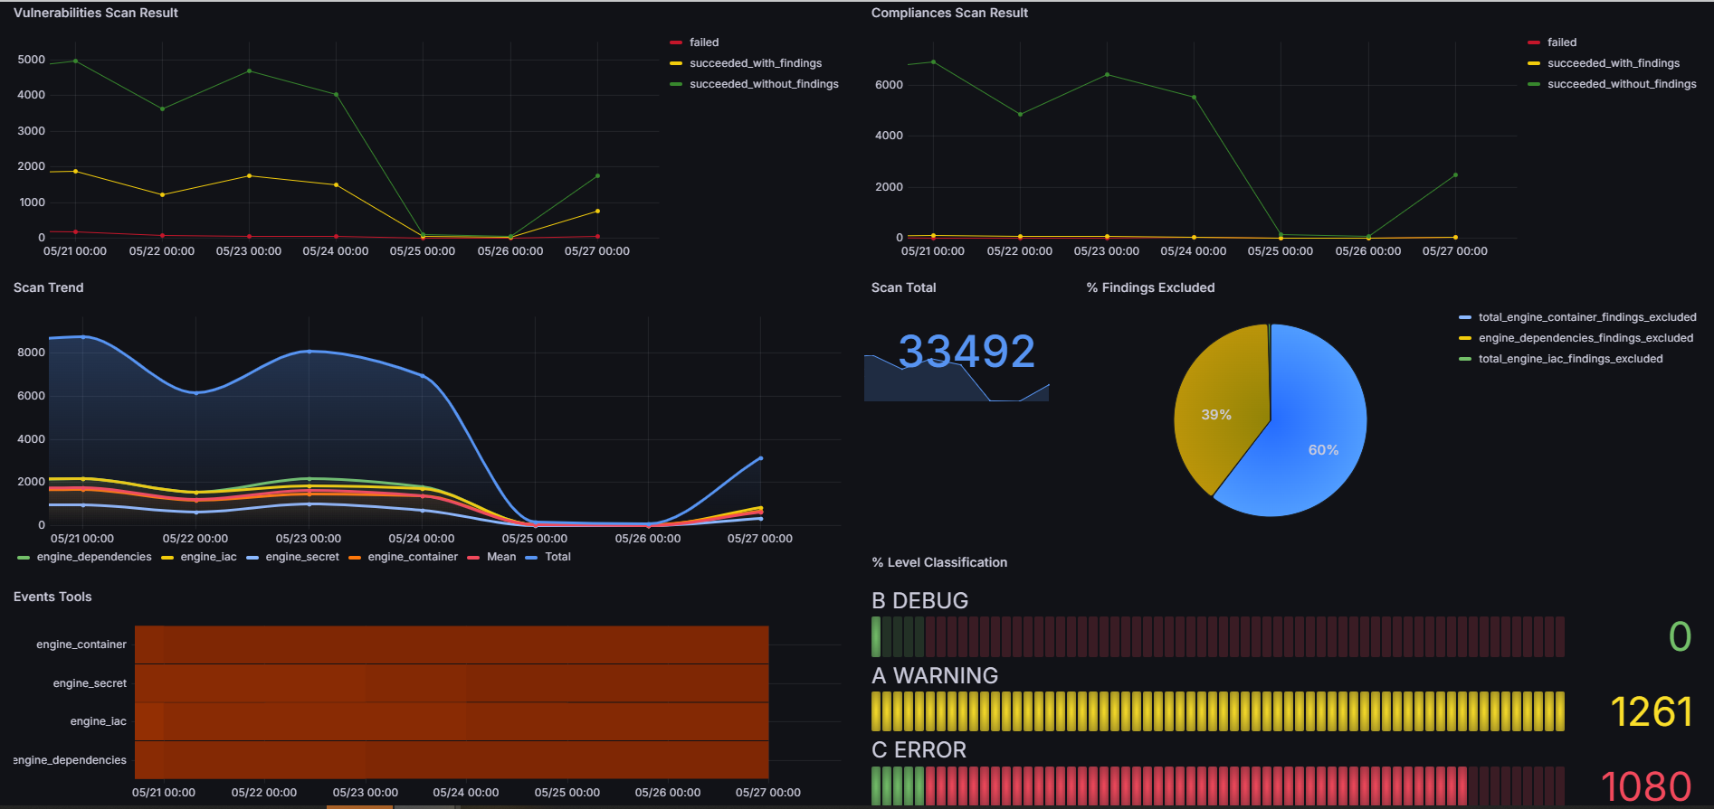The image size is (1714, 809).
Task: Click the B DEBUG segmented bar gauge
Action: click(1218, 636)
